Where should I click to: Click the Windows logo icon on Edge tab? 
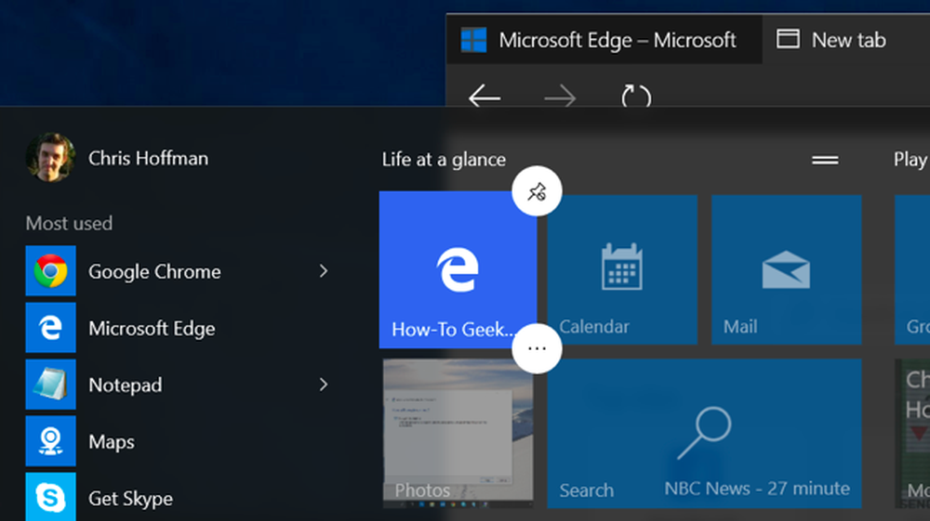tap(474, 40)
